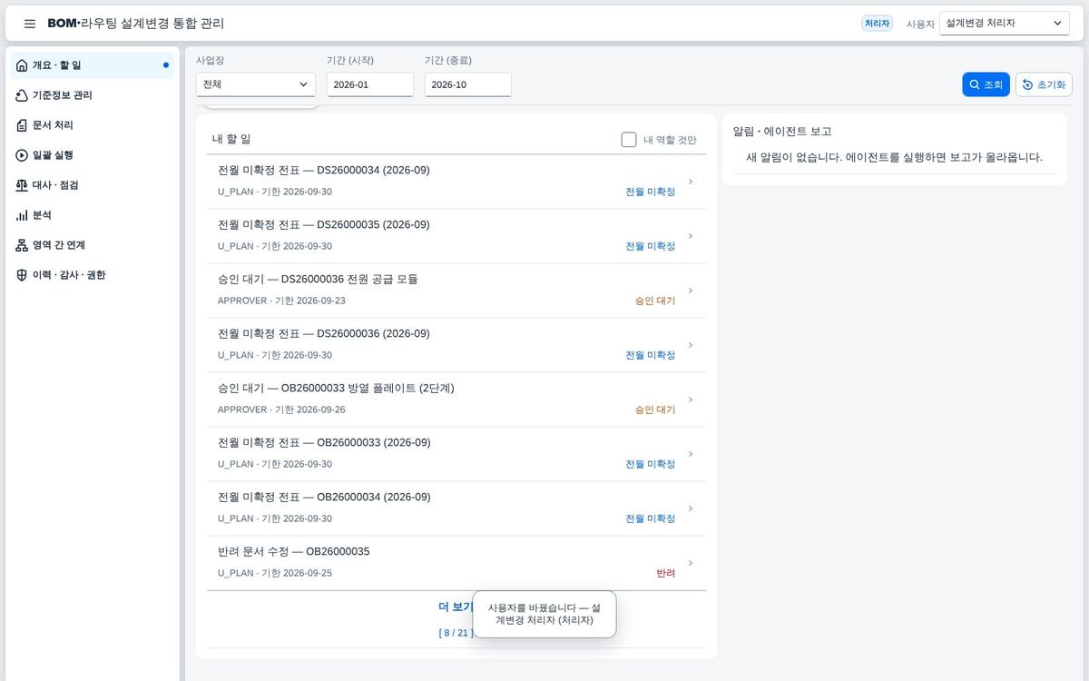Open the 대사 · 점검 menu item
This screenshot has height=681, width=1089.
[x=93, y=185]
